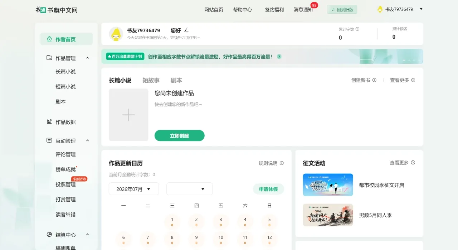
Task: Click the info icon beside 规则说明
Action: 282,163
